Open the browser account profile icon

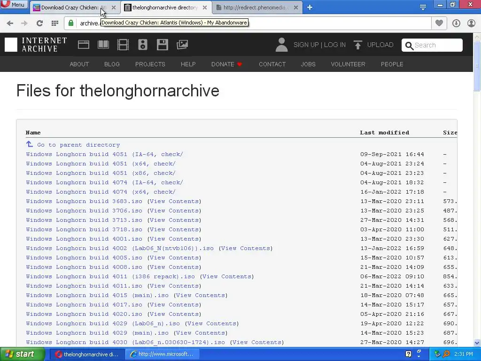point(471,23)
